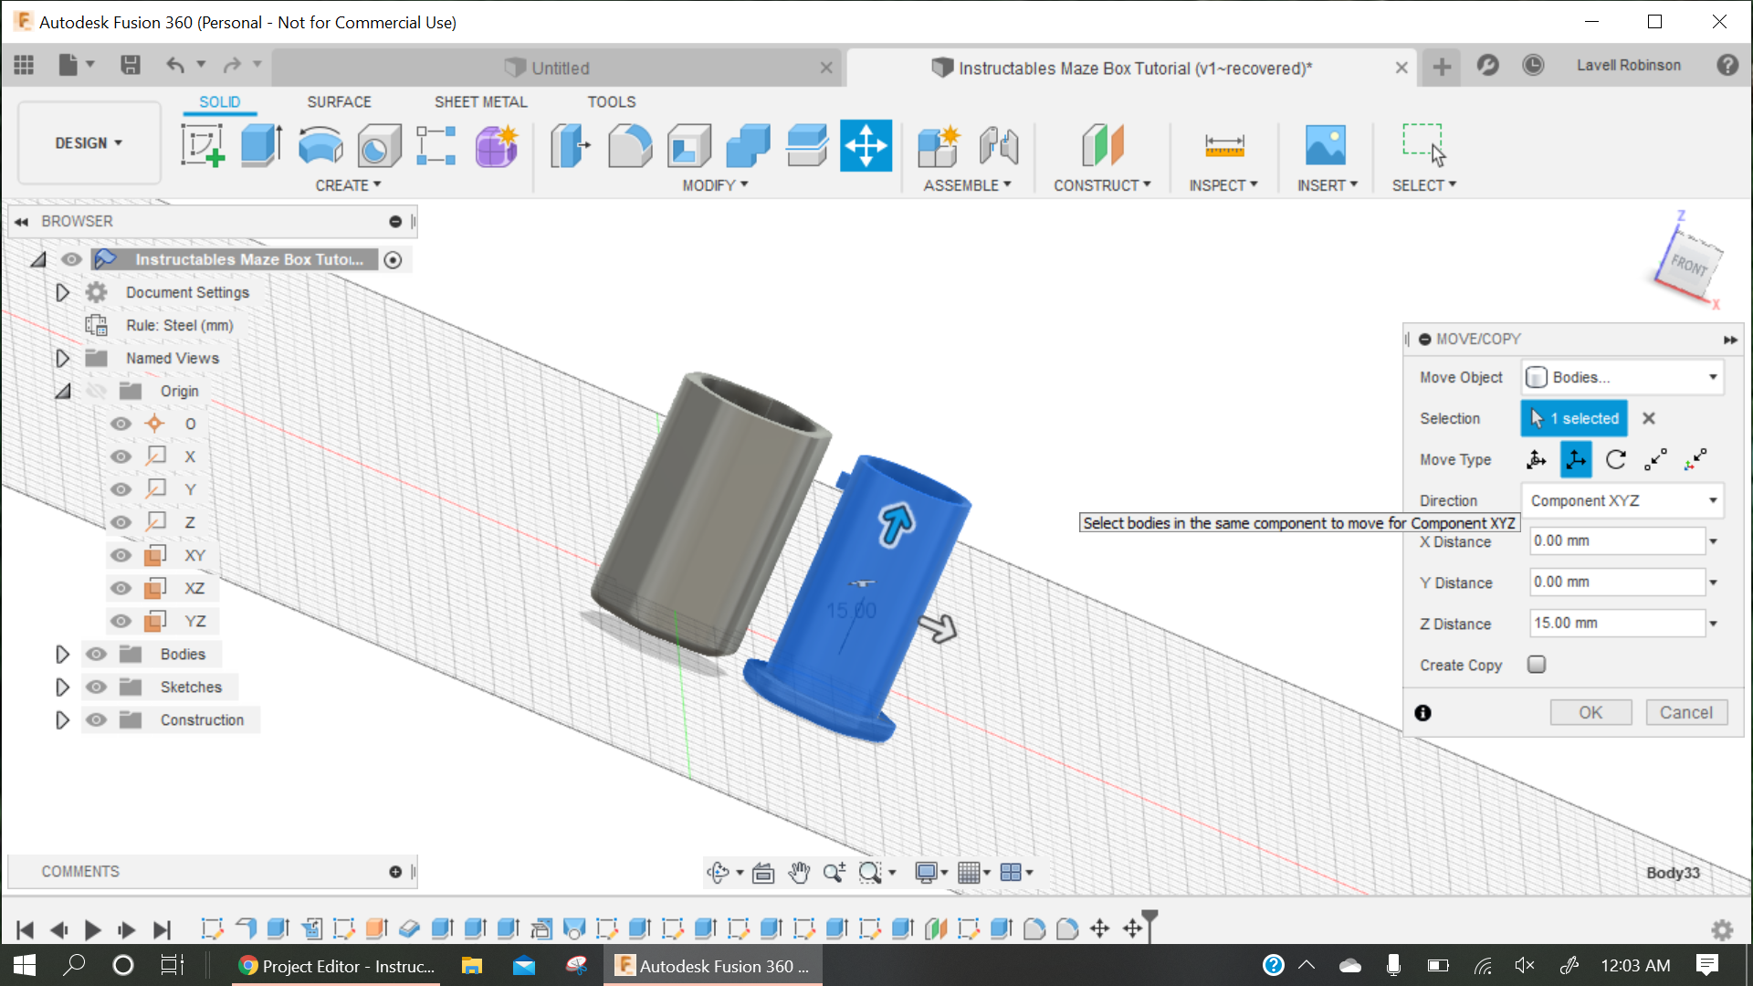Open the data panel grid icon
Screen dimensions: 1753x986
[x=24, y=65]
